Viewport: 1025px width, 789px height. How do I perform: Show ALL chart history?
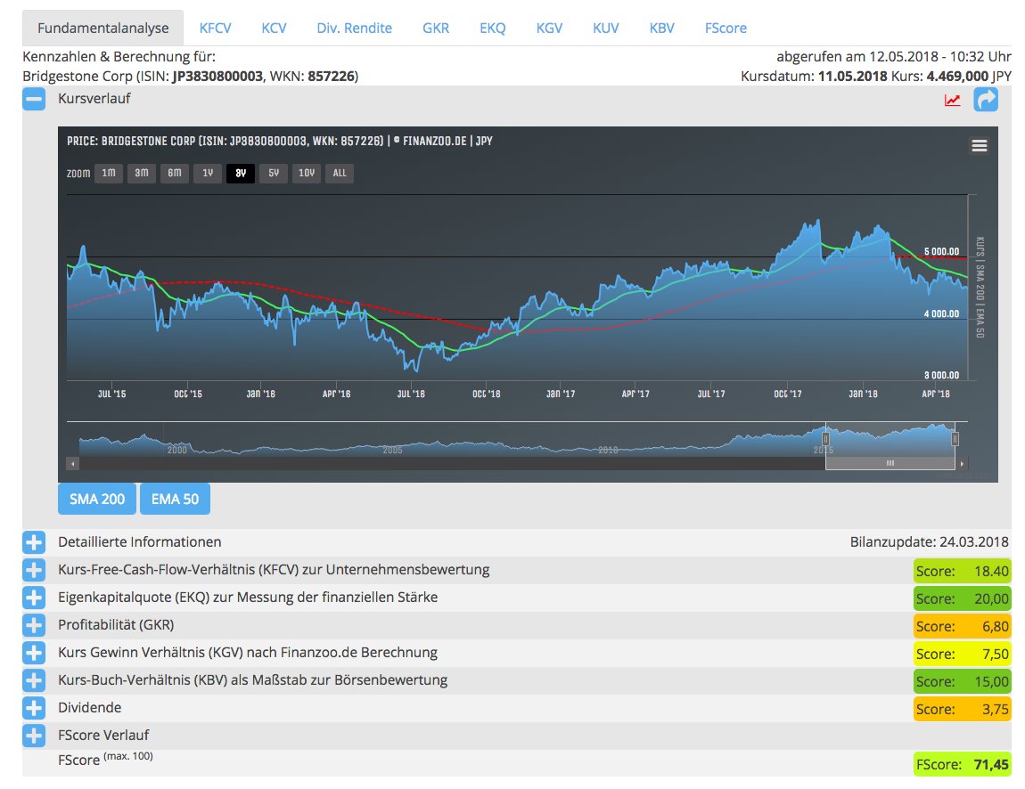[340, 173]
